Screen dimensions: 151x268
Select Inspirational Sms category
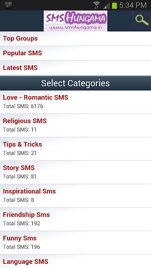[75, 196]
